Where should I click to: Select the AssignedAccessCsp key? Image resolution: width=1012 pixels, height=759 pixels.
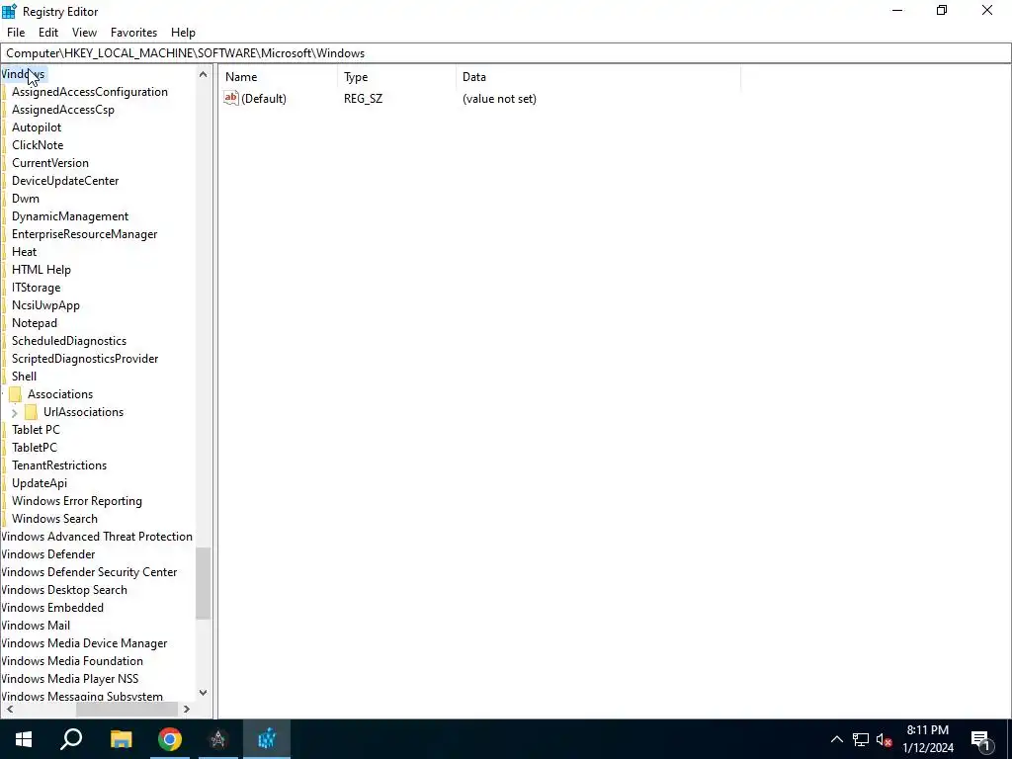[x=63, y=110]
